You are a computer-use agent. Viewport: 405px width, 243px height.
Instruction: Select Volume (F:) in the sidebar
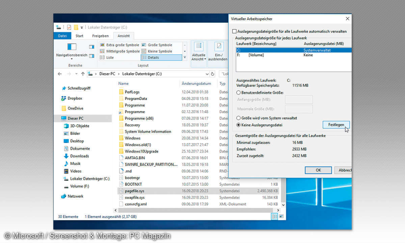click(77, 186)
